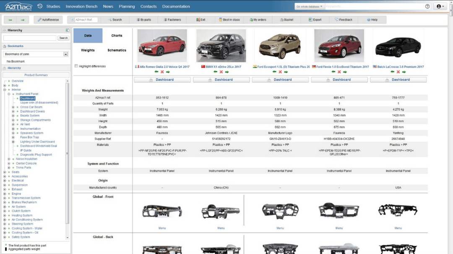The width and height of the screenshot is (453, 254).
Task: Switch to the Weights tab
Action: click(x=88, y=50)
